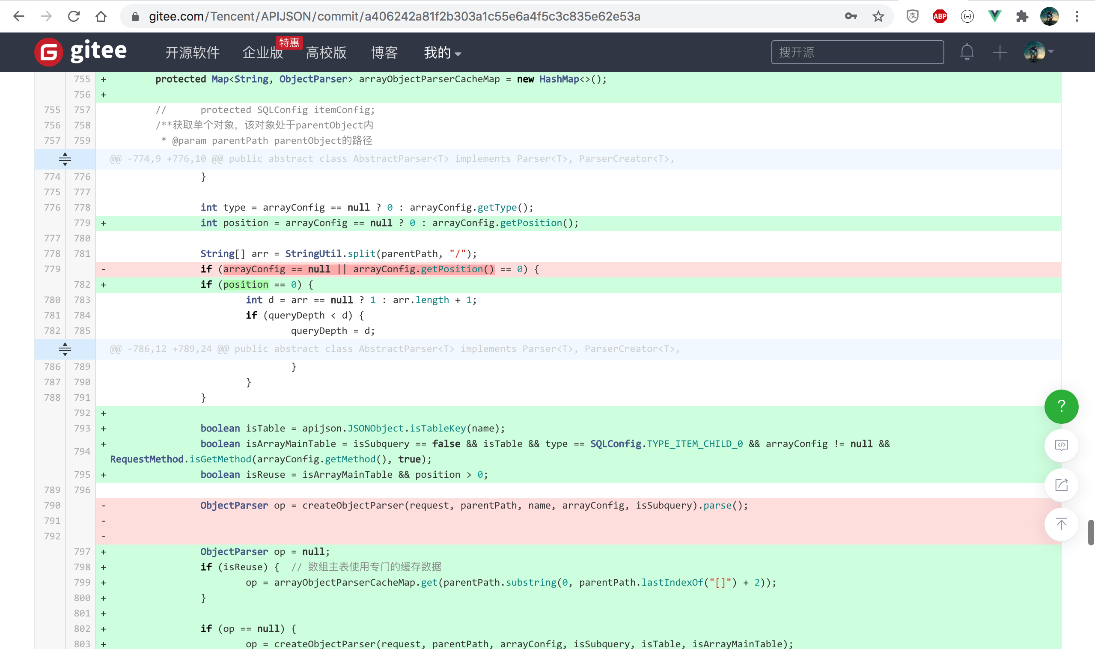Click the browser forward arrow
This screenshot has width=1095, height=649.
[46, 17]
